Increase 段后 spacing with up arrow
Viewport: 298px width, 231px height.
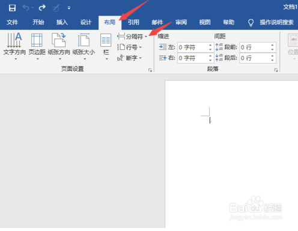(x=272, y=56)
